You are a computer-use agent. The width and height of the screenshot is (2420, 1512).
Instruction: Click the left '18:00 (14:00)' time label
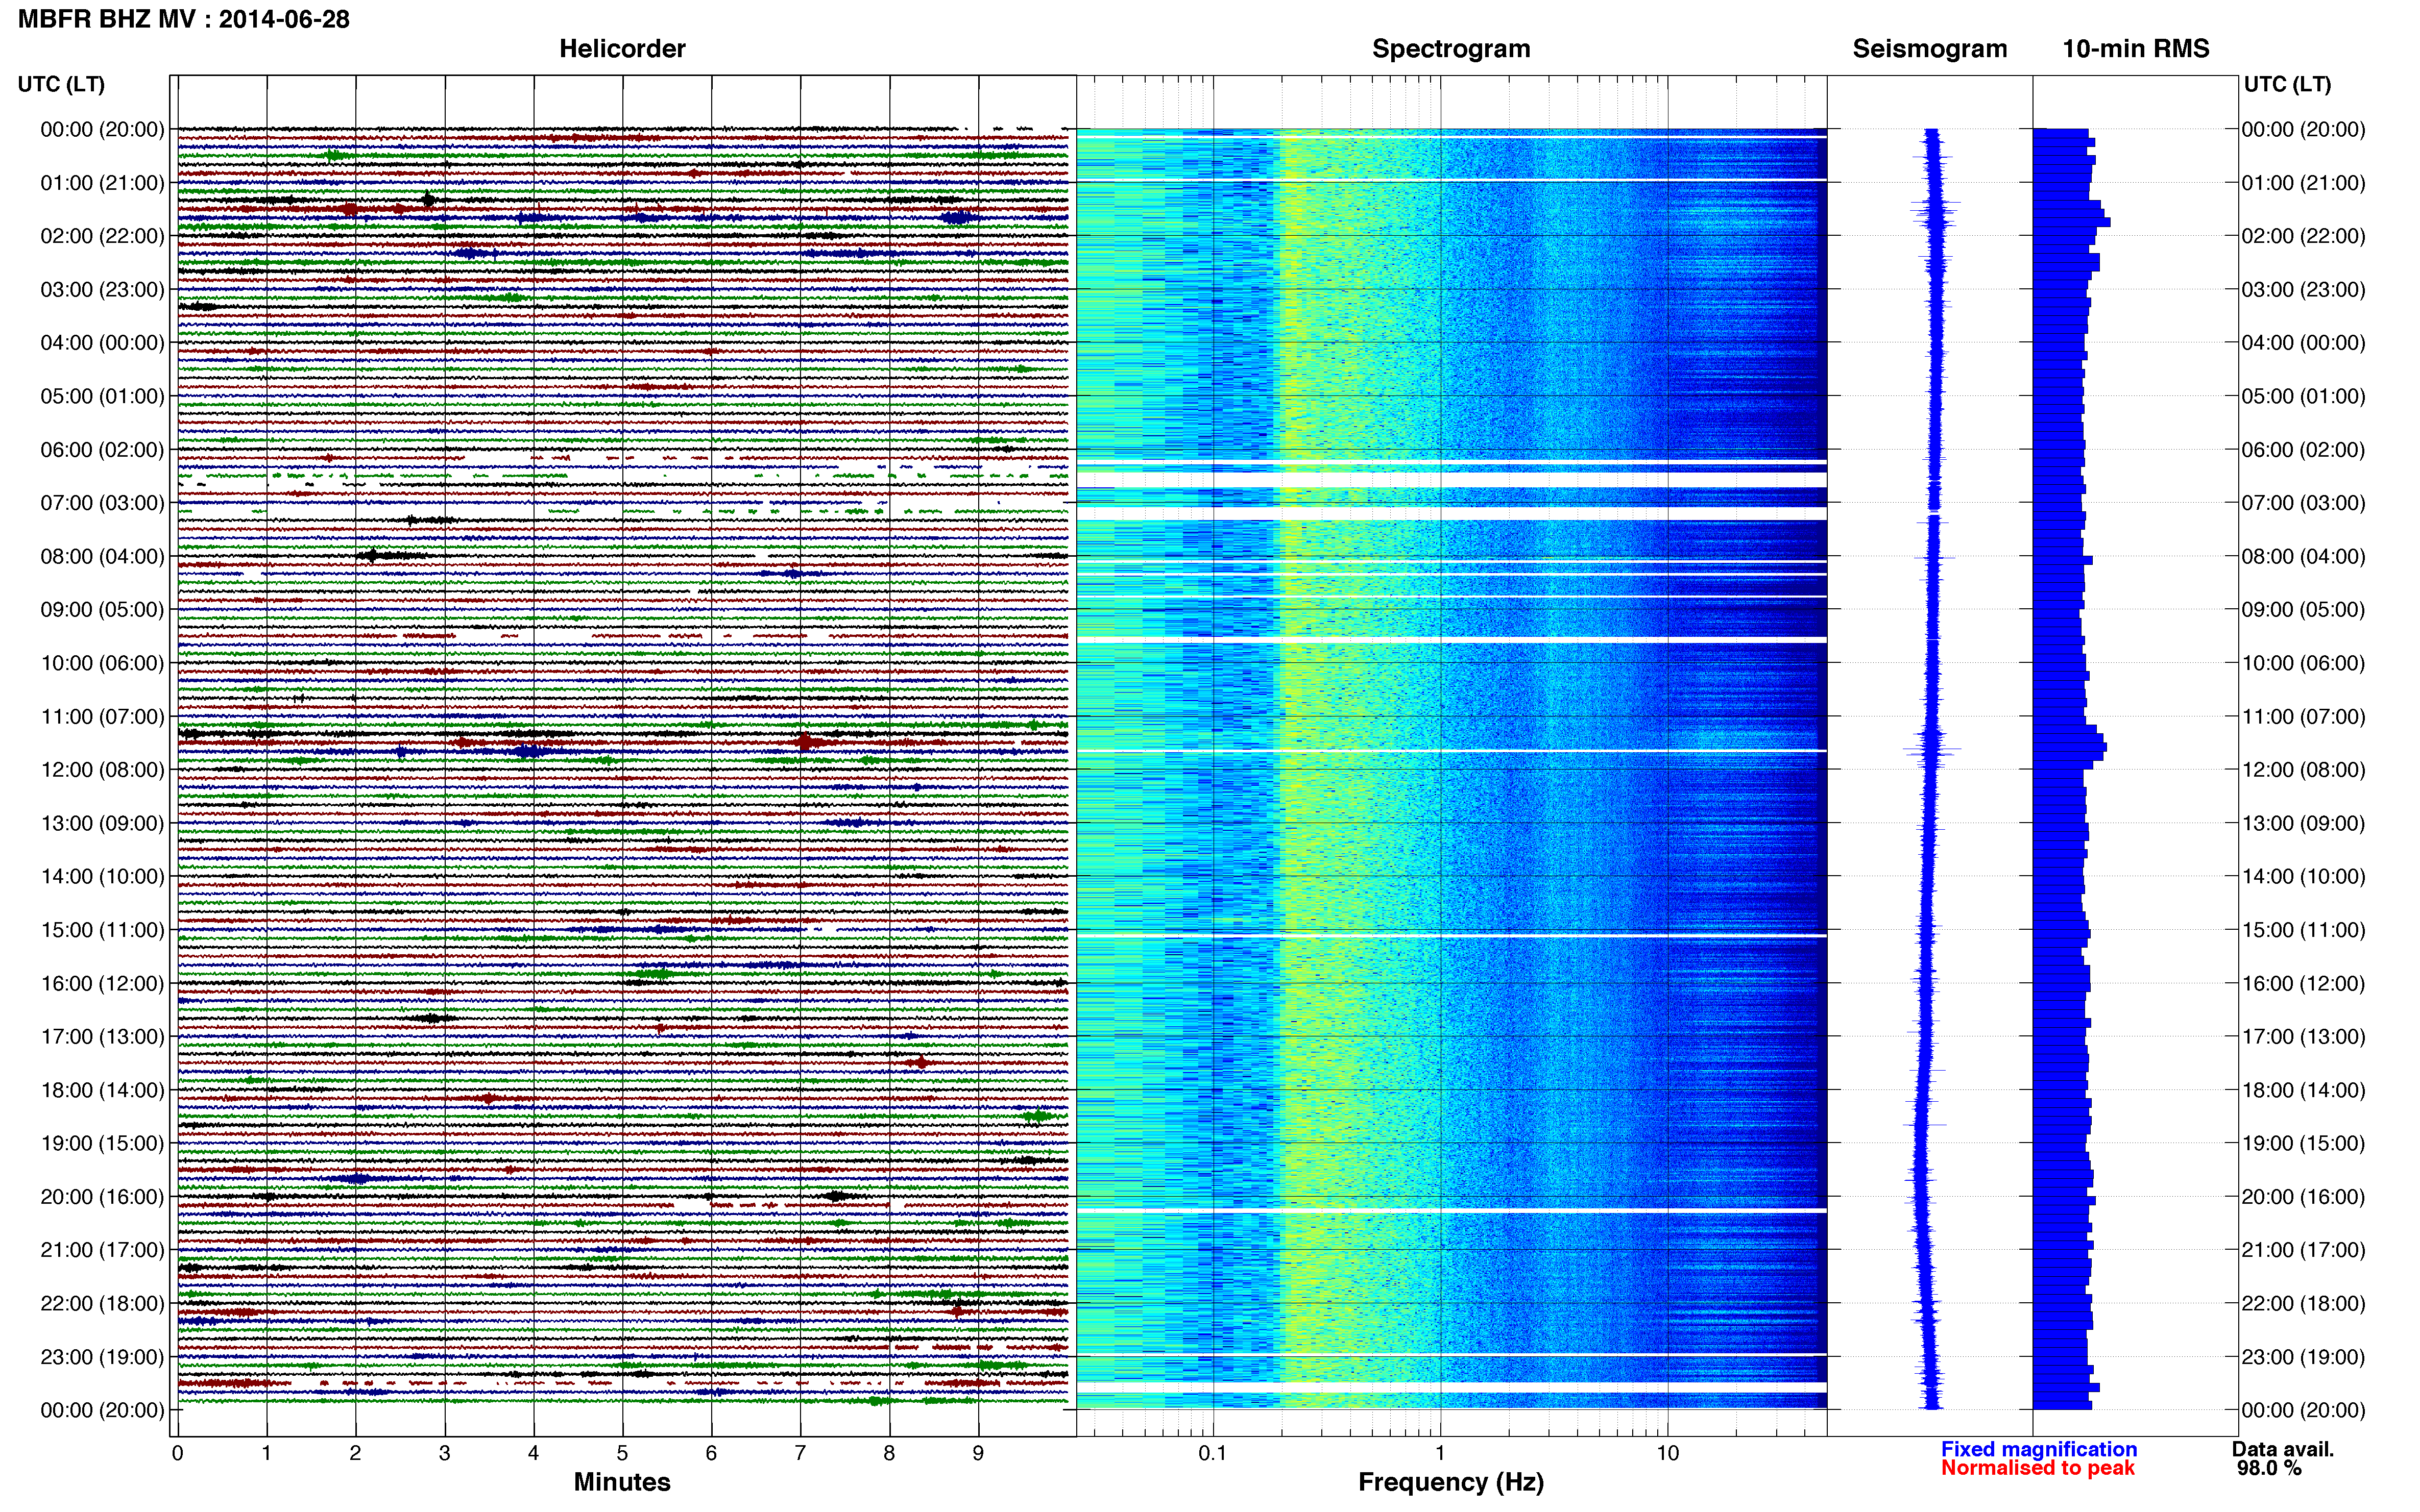[102, 1090]
